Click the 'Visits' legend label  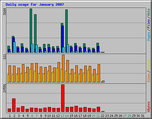click(148, 65)
